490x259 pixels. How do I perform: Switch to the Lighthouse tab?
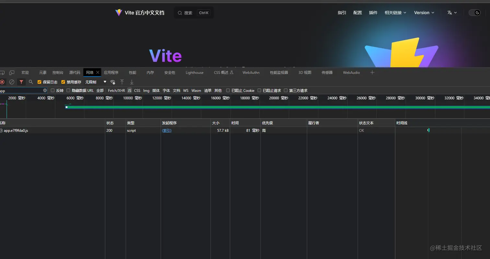[x=194, y=72]
